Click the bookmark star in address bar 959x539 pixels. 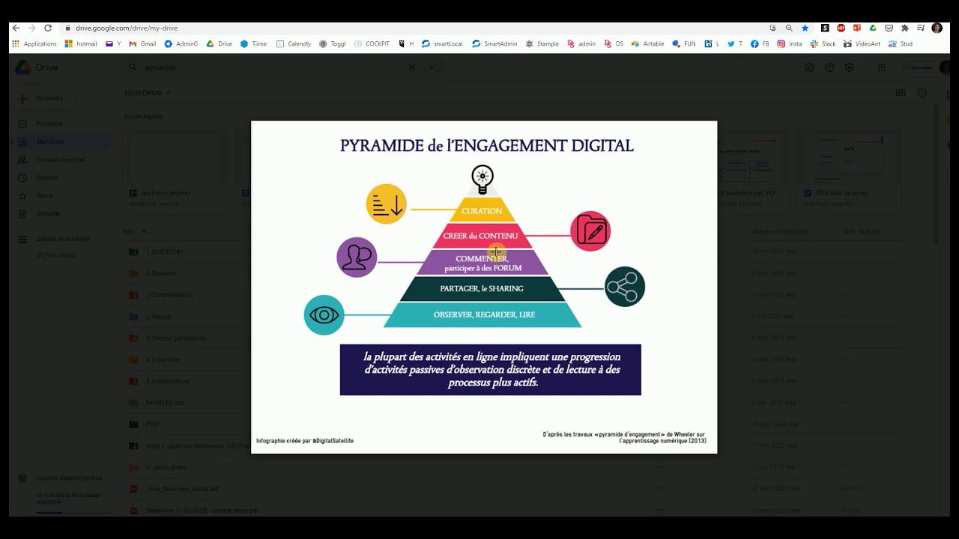click(805, 28)
